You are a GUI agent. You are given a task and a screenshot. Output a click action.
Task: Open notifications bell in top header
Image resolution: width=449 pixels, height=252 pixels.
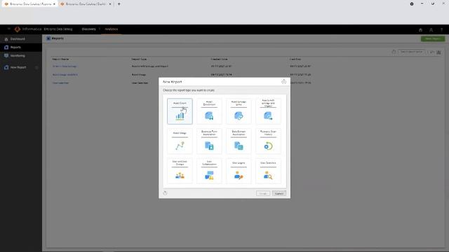point(431,29)
